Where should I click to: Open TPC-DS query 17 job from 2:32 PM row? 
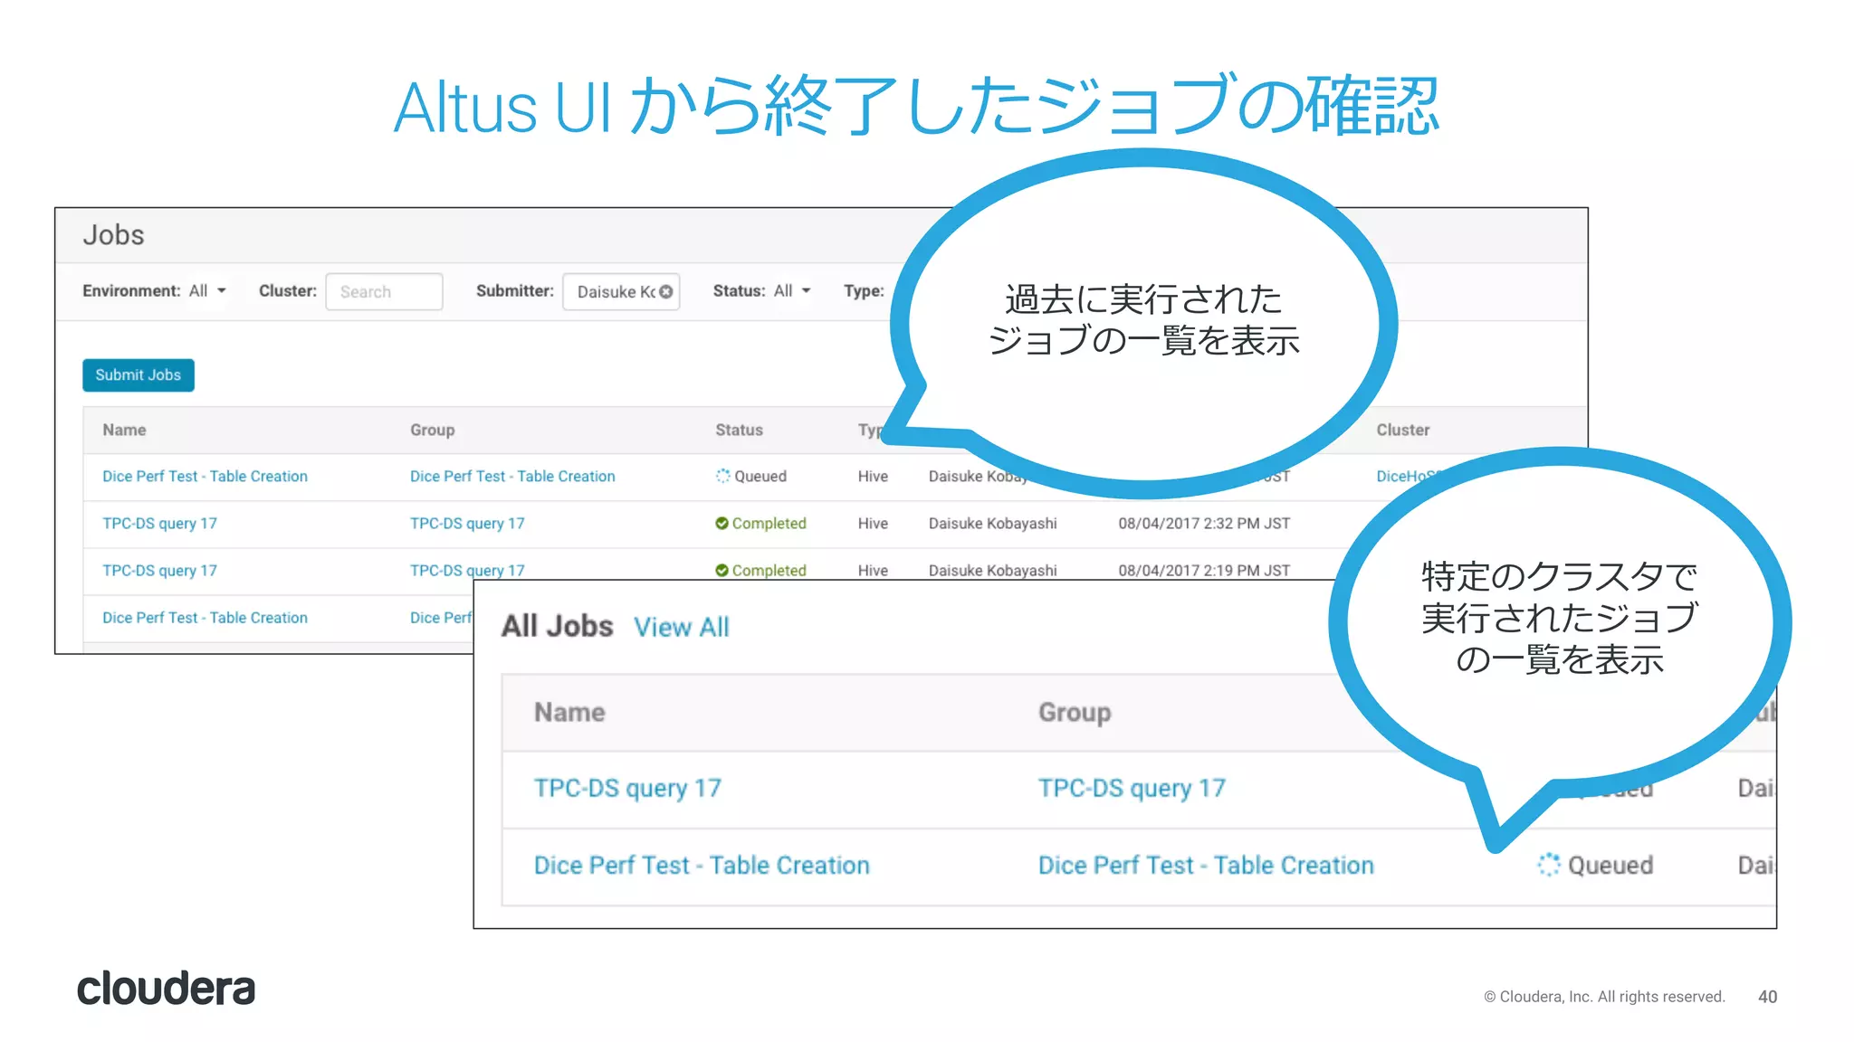(x=159, y=524)
